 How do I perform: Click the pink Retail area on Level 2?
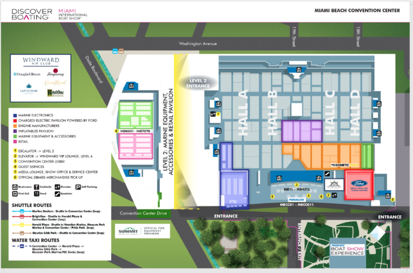[x=135, y=146]
